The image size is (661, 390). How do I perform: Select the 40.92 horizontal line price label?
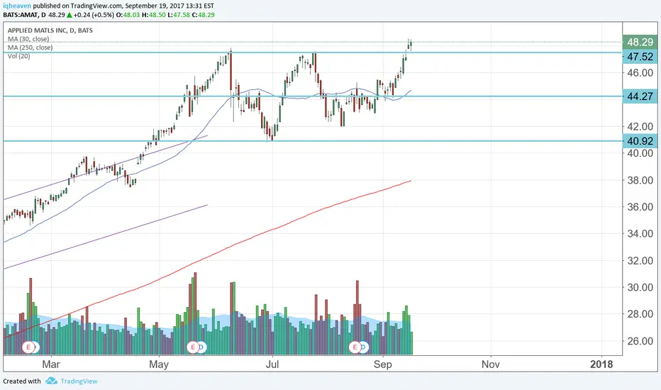pyautogui.click(x=640, y=141)
